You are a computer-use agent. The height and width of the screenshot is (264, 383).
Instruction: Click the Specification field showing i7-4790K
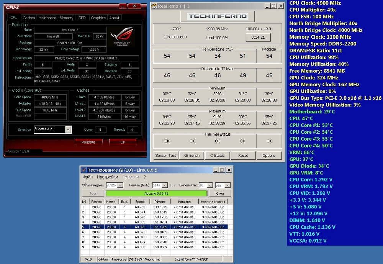(86, 58)
